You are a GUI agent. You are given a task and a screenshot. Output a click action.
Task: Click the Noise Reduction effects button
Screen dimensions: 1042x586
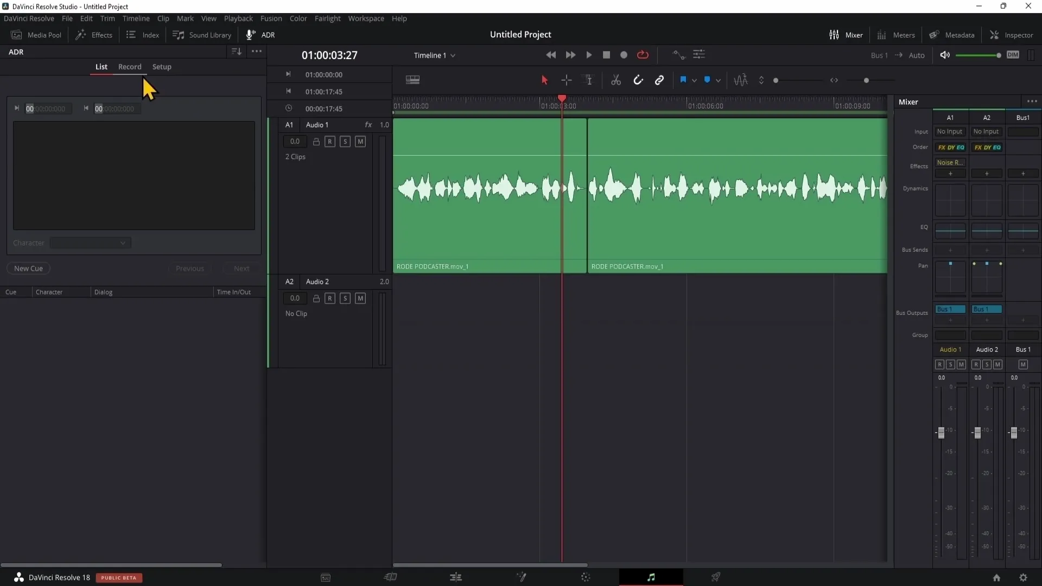(950, 162)
